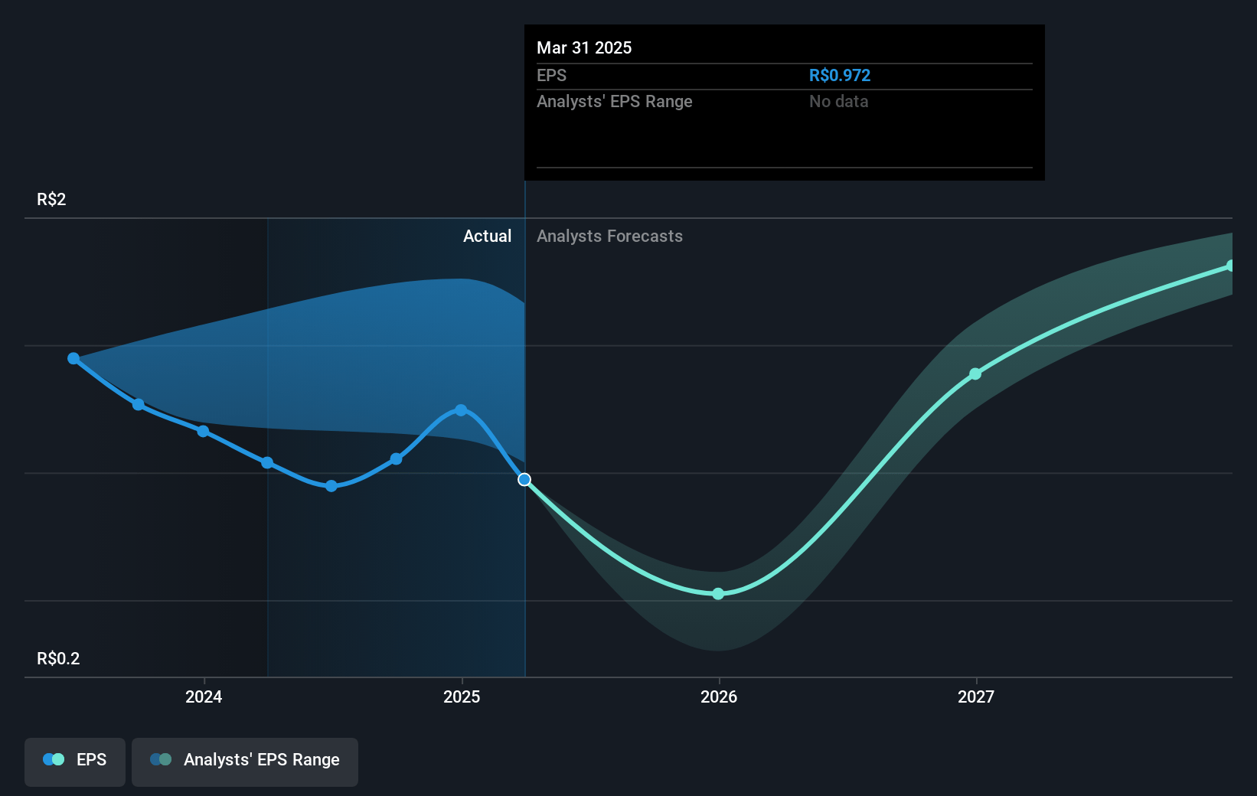Click the 2024 x-axis label
The height and width of the screenshot is (796, 1257).
click(x=204, y=696)
